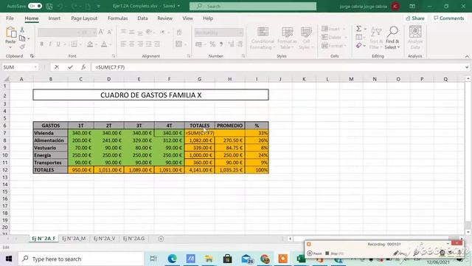The image size is (472, 266).
Task: Click Insert in the Cells group
Action: click(333, 29)
